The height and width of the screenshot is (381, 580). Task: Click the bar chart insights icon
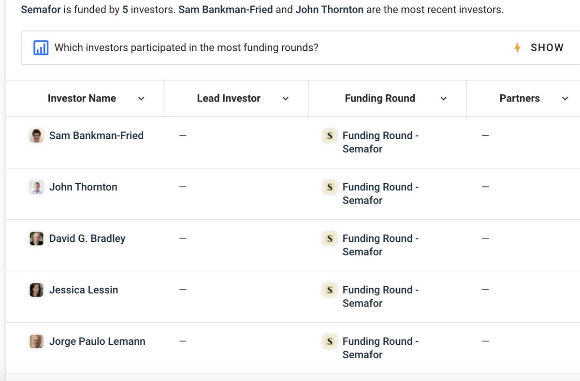tap(41, 47)
